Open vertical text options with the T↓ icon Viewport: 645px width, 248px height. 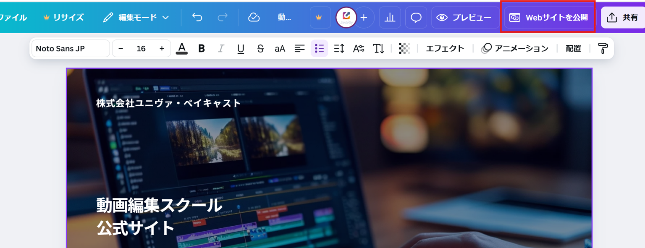pyautogui.click(x=378, y=48)
